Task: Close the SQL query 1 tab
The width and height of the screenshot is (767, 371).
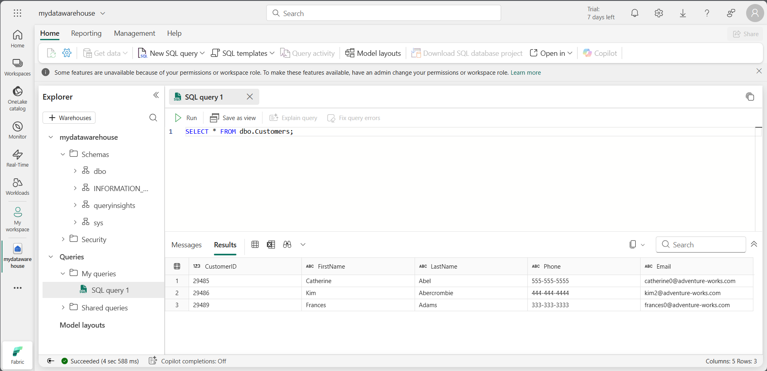Action: (x=250, y=97)
